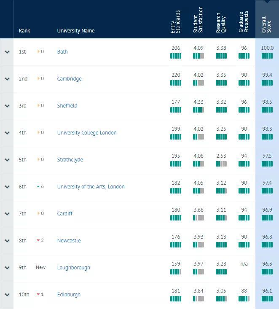The width and height of the screenshot is (279, 309).
Task: Expand the Loughborough row chevron
Action: click(x=7, y=268)
